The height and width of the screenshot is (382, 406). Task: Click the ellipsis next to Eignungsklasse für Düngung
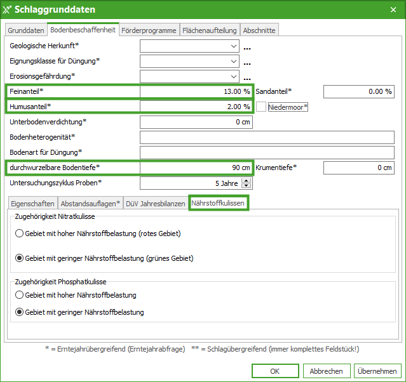[247, 62]
